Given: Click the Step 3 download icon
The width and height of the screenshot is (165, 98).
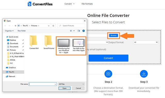Looking at the screenshot, I should click(144, 74).
